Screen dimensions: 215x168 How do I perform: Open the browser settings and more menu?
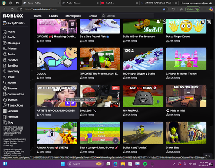pos(204,9)
